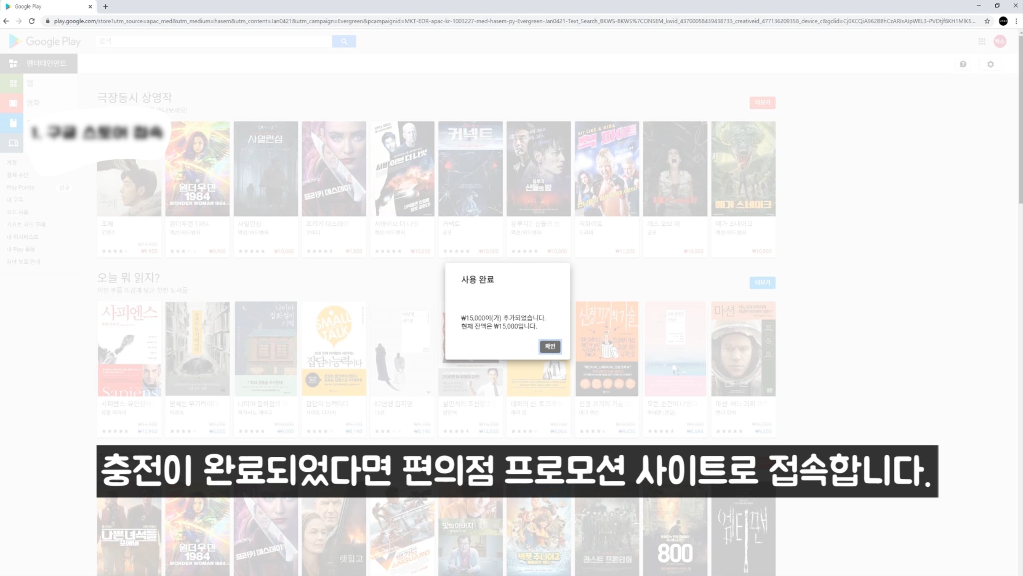Open the 칙파이트 movie poster
The image size is (1023, 576).
point(607,169)
